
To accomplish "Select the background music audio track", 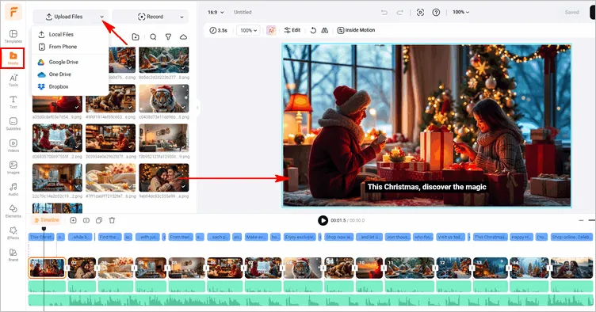I will pyautogui.click(x=311, y=300).
